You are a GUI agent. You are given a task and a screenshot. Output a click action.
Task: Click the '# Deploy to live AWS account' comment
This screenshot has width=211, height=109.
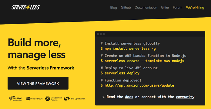[129, 68]
